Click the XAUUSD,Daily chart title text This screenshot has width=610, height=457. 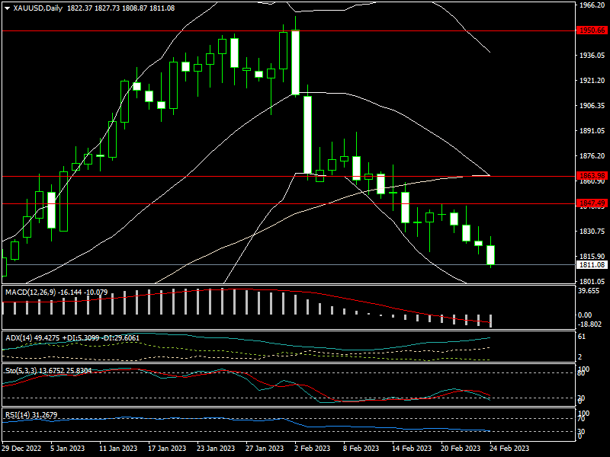pyautogui.click(x=39, y=8)
